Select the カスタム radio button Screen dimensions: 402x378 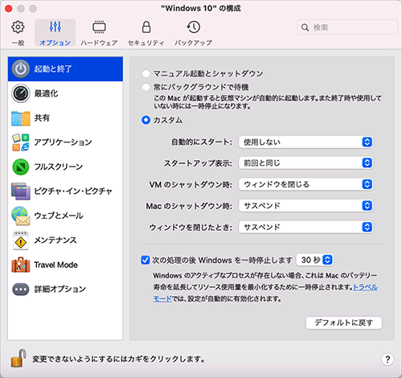tap(146, 120)
